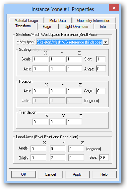
Task: Open Help for this dialog
Action: pyautogui.click(x=104, y=174)
